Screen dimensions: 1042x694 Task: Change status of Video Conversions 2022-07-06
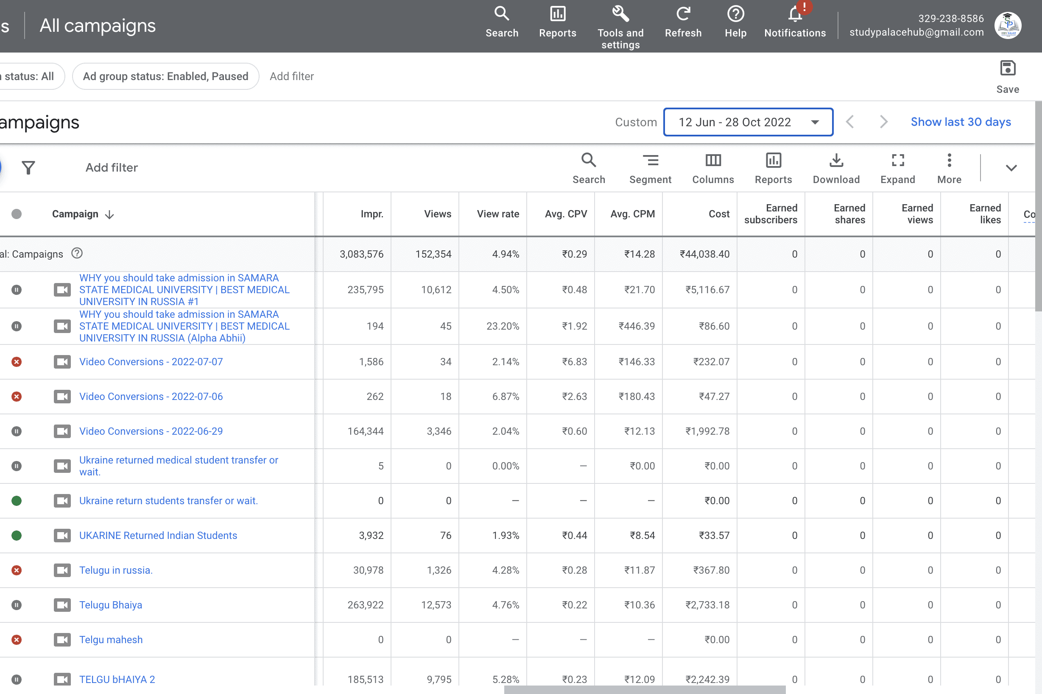pyautogui.click(x=17, y=397)
